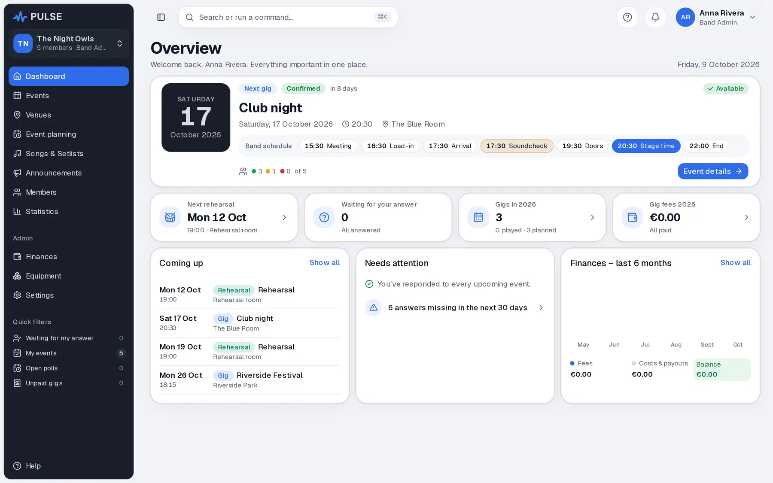
Task: Expand 6 answers missing row chevron
Action: (x=541, y=307)
